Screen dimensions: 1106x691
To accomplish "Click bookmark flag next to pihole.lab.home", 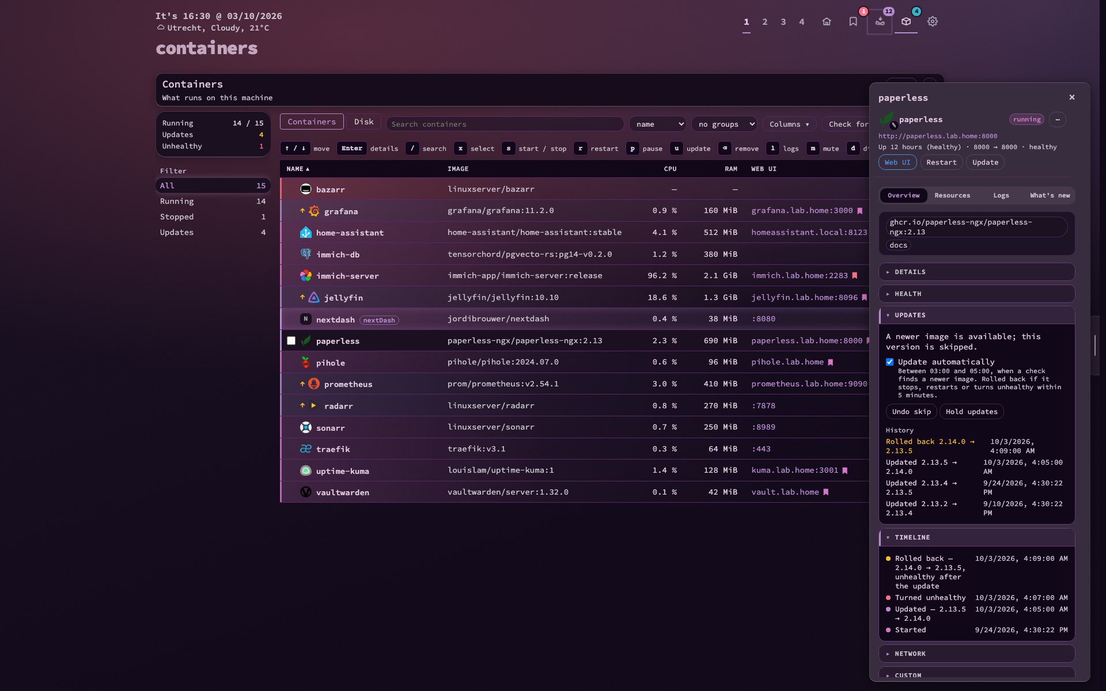I will coord(831,362).
